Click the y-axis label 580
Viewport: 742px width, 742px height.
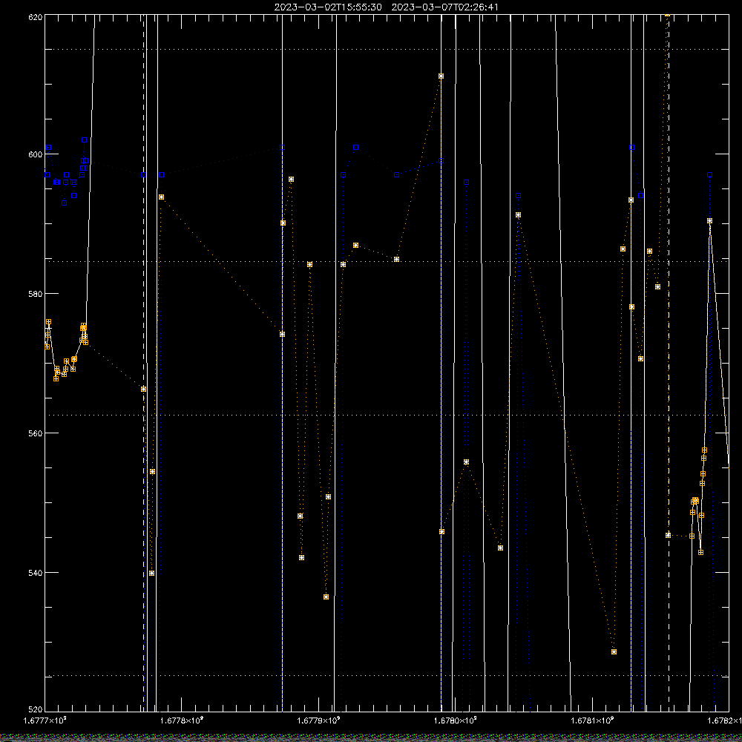36,293
